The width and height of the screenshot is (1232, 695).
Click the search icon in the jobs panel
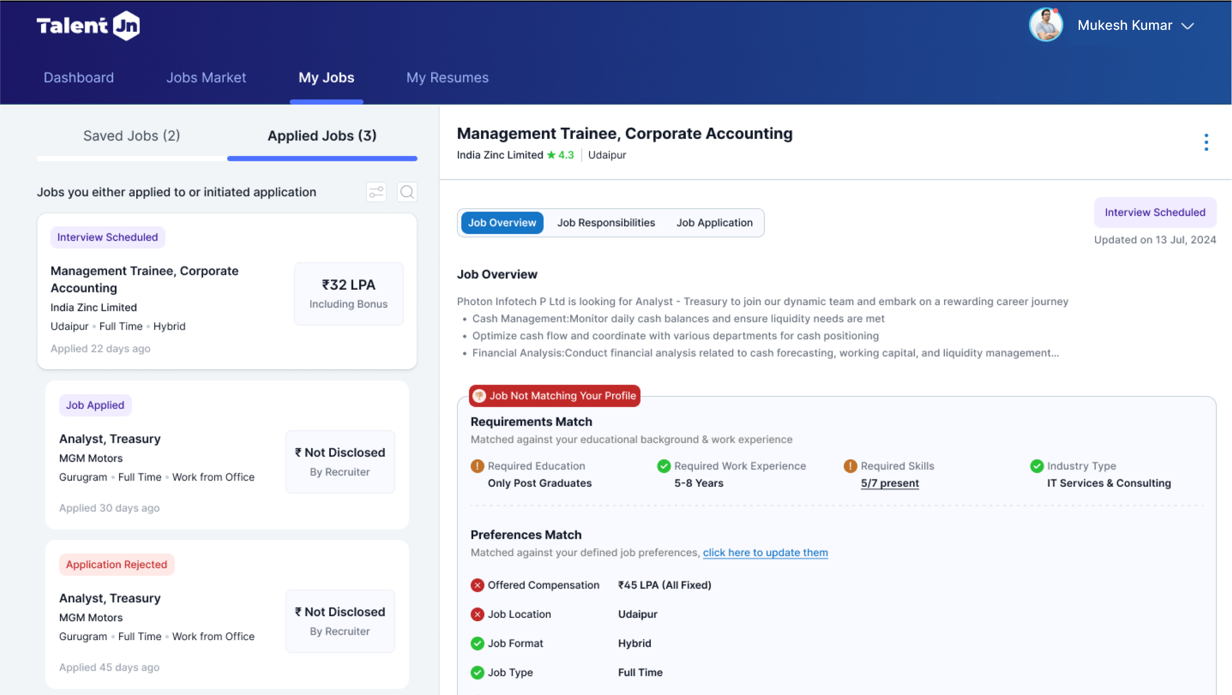tap(407, 192)
